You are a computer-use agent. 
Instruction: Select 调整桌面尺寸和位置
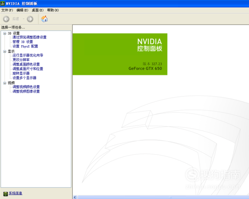pos(28,69)
